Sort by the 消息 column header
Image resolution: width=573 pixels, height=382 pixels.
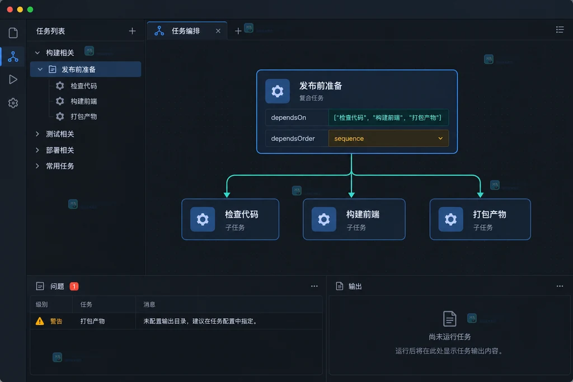[149, 305]
